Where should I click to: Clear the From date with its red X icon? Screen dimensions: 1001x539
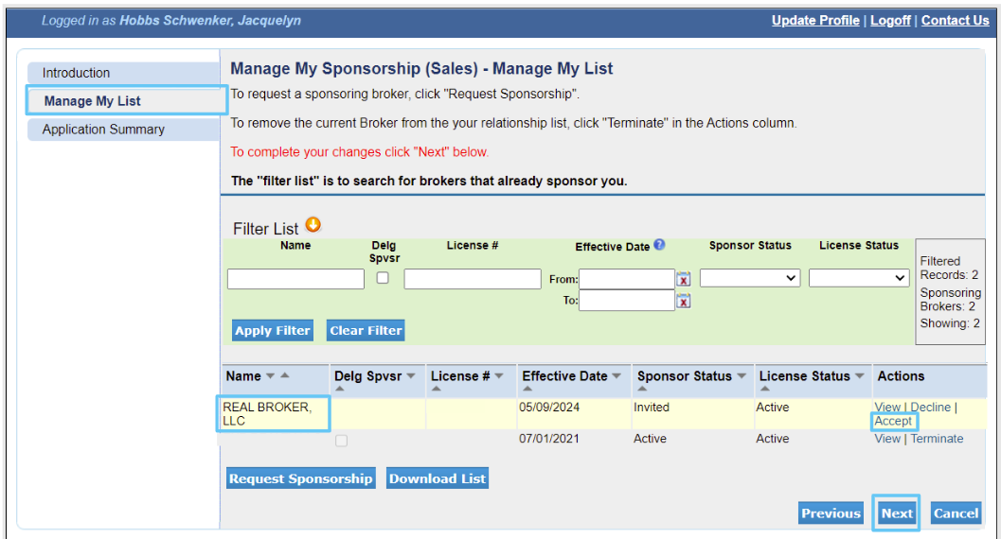click(684, 279)
